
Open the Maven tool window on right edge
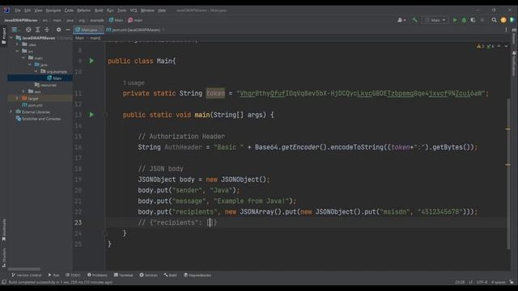514,37
